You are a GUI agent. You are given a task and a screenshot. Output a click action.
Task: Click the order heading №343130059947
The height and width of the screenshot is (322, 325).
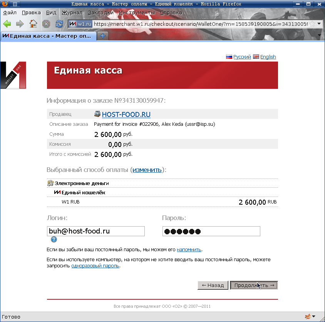click(106, 100)
